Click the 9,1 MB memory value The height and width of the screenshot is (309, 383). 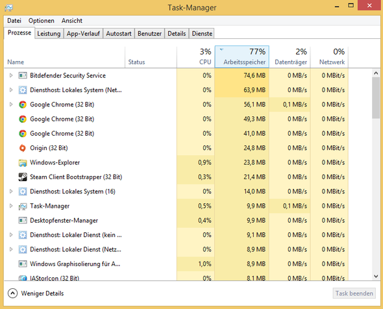pyautogui.click(x=256, y=235)
